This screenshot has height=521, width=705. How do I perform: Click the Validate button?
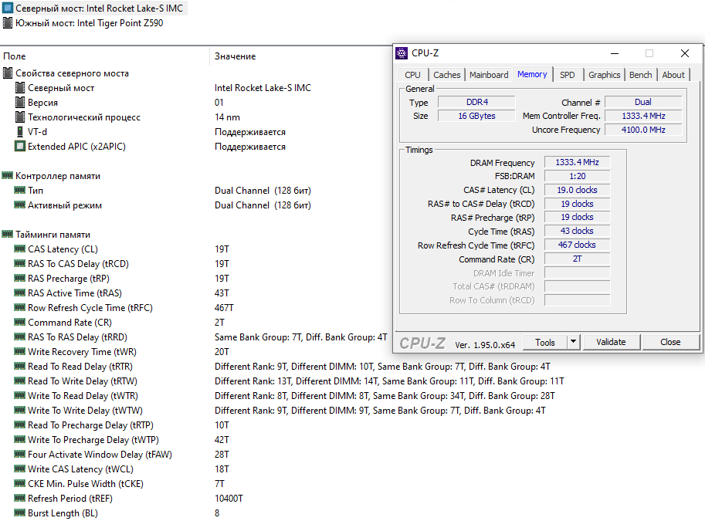click(x=611, y=342)
